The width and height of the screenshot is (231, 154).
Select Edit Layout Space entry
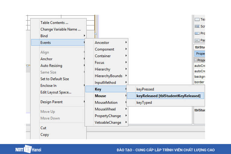point(58,92)
